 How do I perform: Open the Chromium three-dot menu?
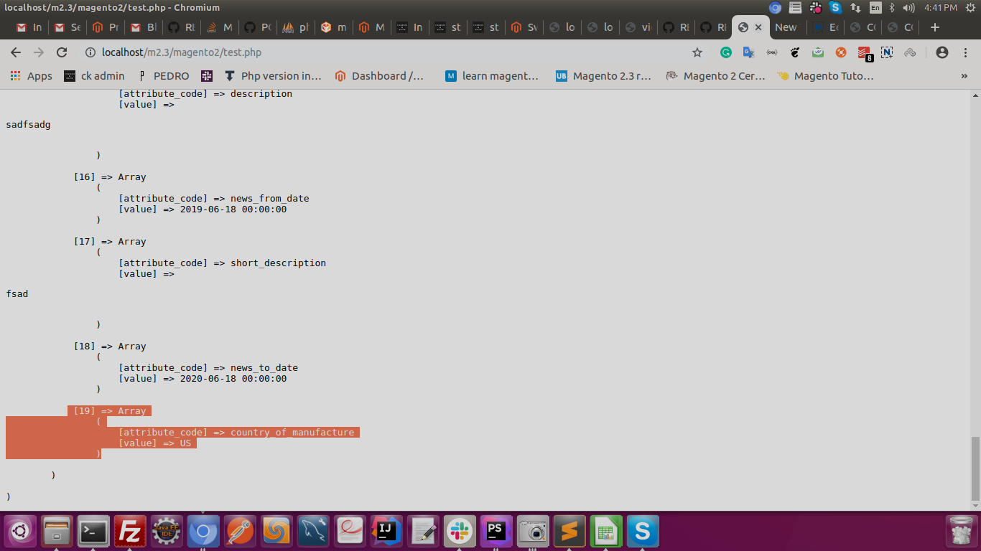(x=966, y=52)
